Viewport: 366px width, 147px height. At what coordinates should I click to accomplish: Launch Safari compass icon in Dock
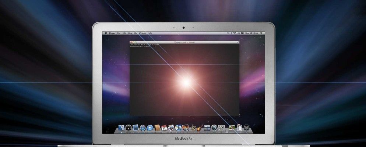pos(142,128)
